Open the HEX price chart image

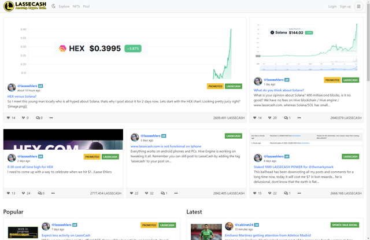[x=125, y=49]
